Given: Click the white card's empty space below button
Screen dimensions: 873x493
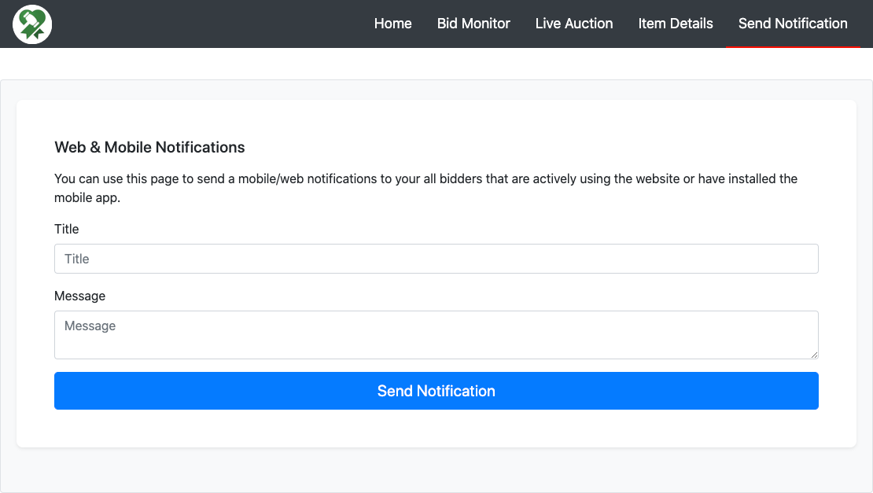Looking at the screenshot, I should coord(436,429).
